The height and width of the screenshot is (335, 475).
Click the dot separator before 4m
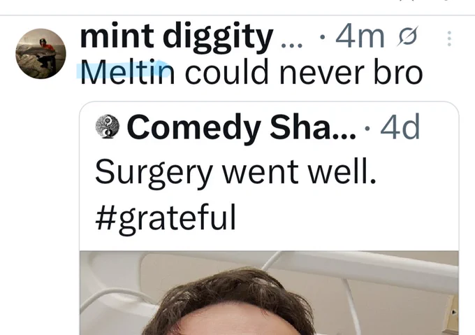click(323, 37)
